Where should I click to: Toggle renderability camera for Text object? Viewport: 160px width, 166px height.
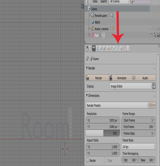(158, 35)
